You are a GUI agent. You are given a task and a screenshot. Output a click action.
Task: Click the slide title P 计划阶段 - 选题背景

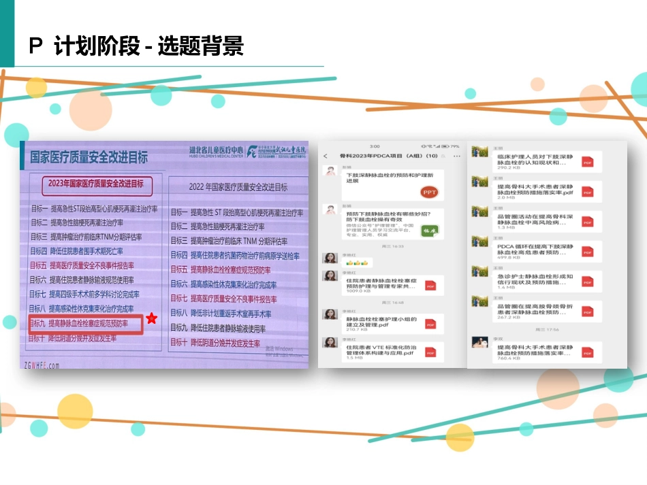click(136, 46)
